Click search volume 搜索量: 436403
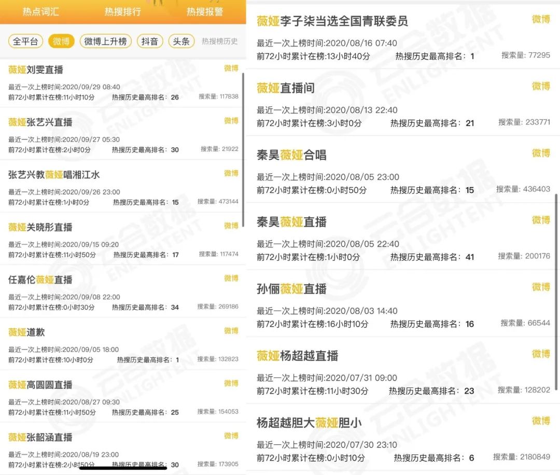560x475 pixels. tap(523, 189)
